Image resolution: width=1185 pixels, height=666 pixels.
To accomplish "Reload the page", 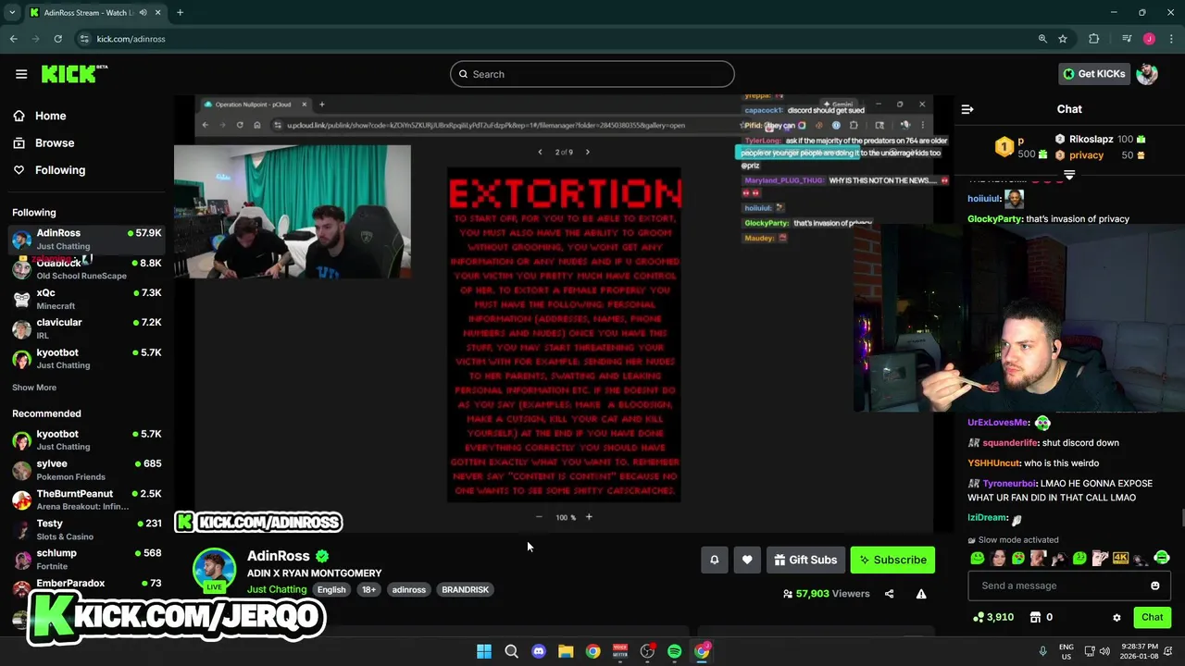I will point(57,39).
